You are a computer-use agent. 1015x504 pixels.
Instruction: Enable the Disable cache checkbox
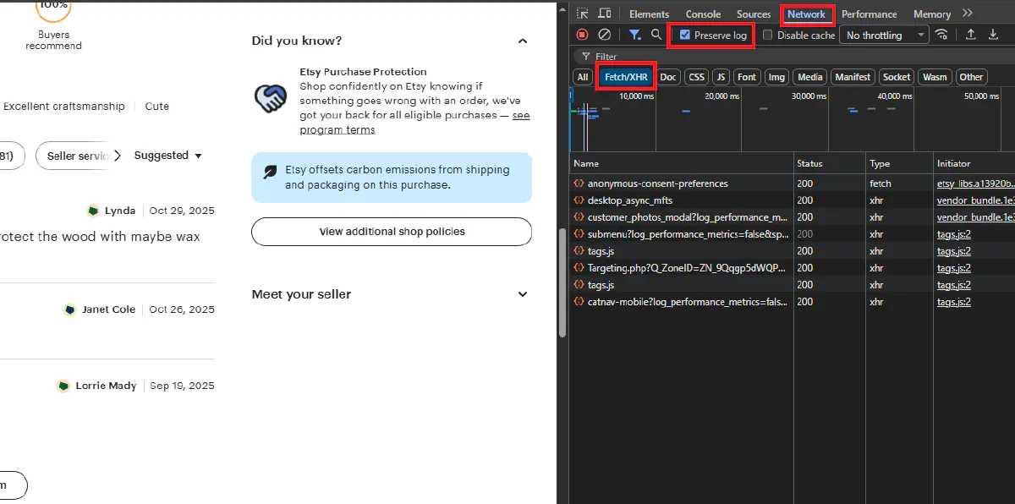tap(767, 35)
